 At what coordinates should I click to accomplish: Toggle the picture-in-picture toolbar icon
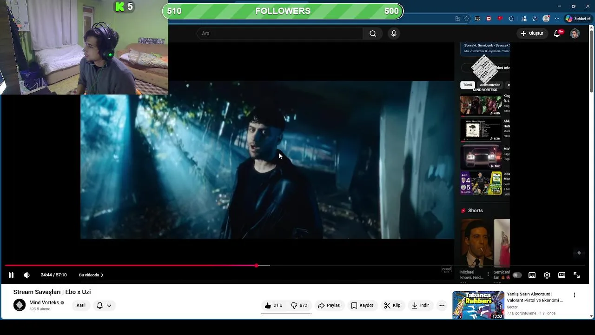[x=477, y=19]
